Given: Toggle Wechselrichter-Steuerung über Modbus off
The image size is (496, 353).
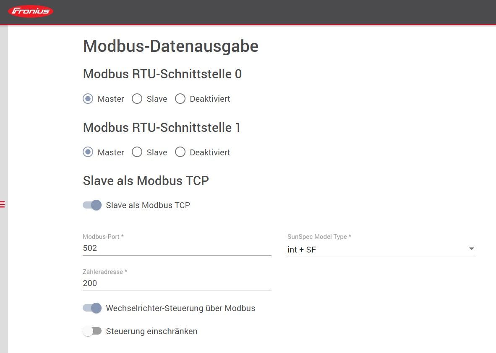Looking at the screenshot, I should tap(92, 308).
